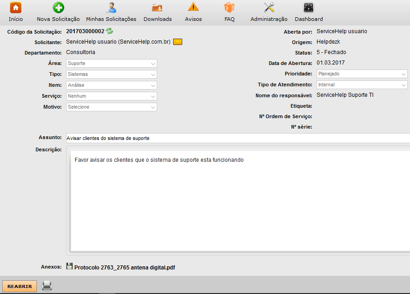Open the FAQ icon

(229, 8)
